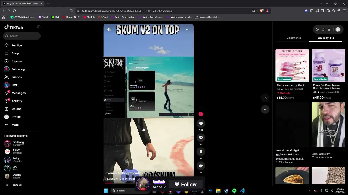This screenshot has width=348, height=195.
Task: Open Brave Shields lion icon
Action: [262, 11]
